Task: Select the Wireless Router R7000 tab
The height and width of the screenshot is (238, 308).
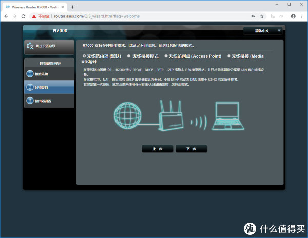Action: 35,7
